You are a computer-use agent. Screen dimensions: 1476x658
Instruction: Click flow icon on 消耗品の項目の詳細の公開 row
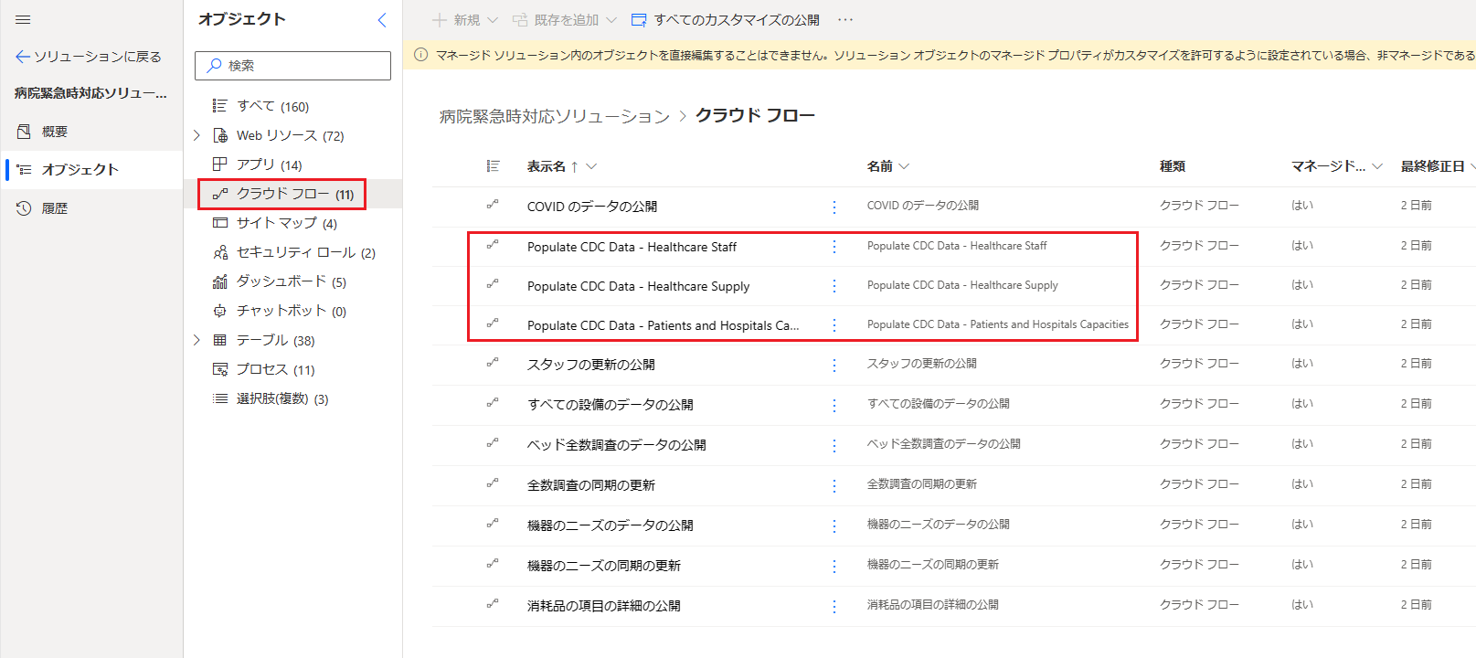click(x=493, y=604)
